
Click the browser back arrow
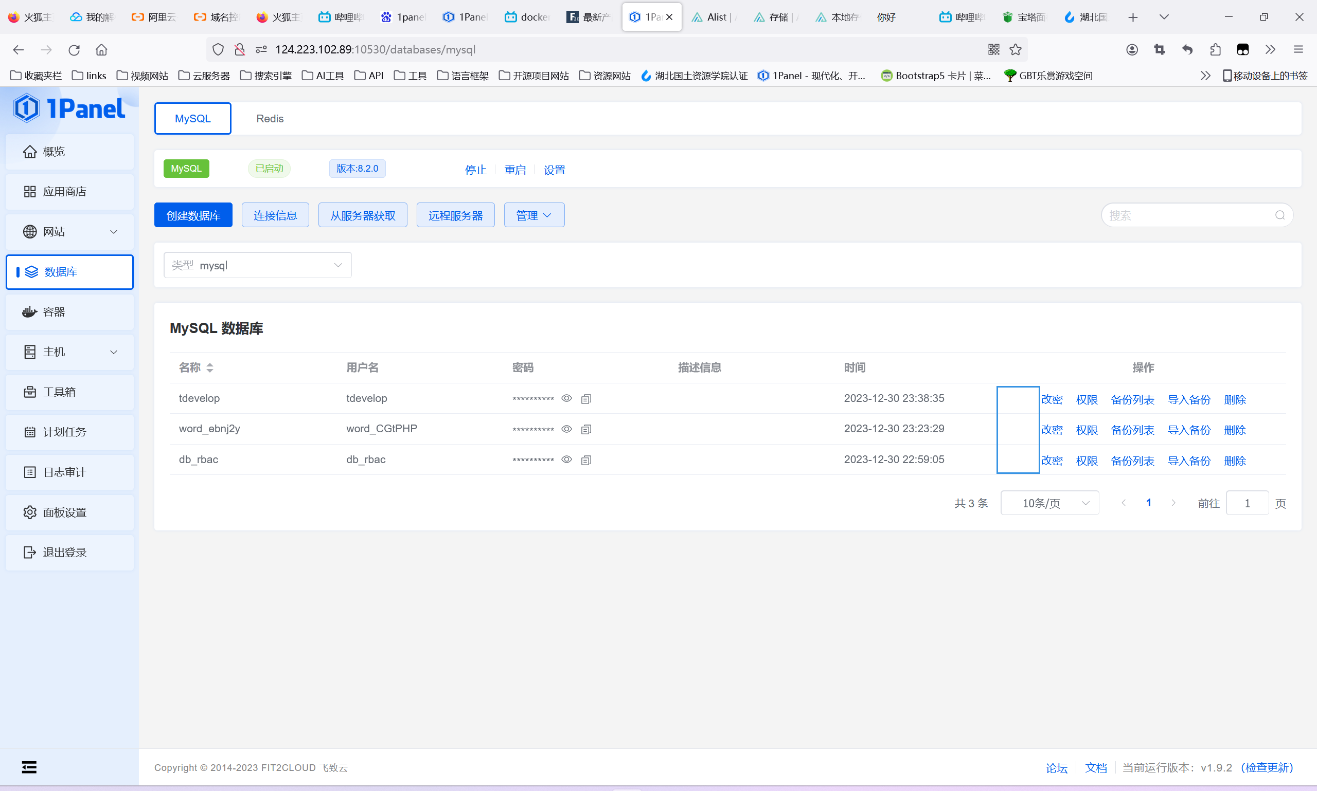click(19, 49)
